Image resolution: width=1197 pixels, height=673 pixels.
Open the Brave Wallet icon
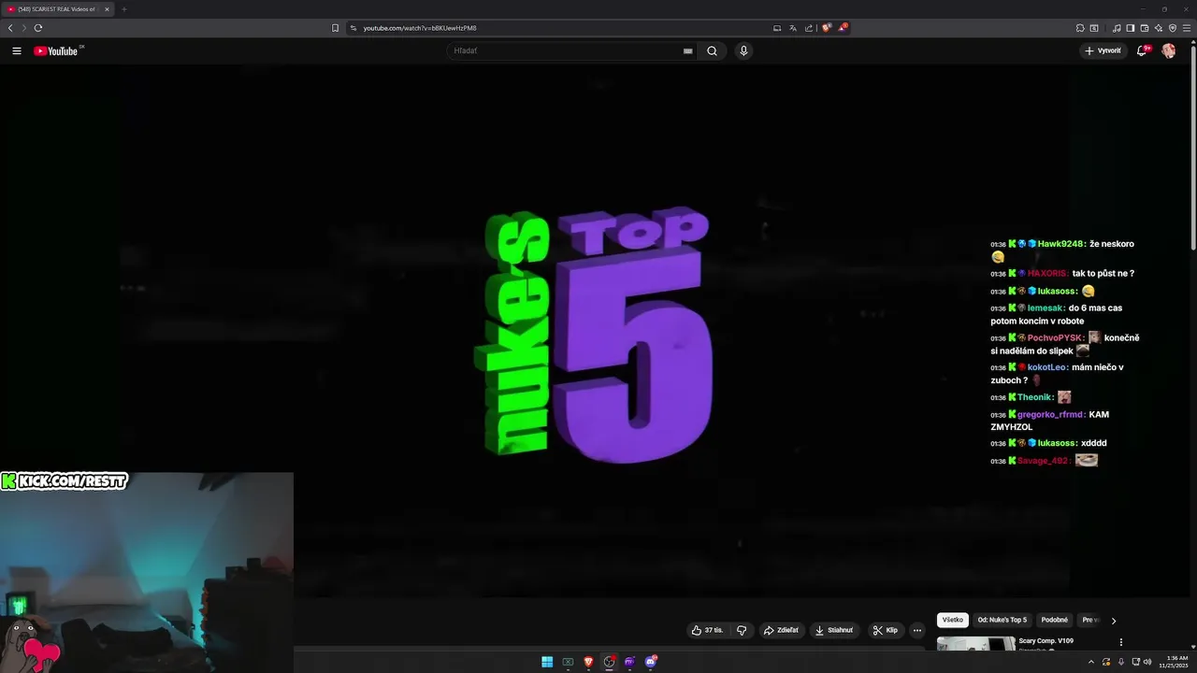click(1145, 28)
